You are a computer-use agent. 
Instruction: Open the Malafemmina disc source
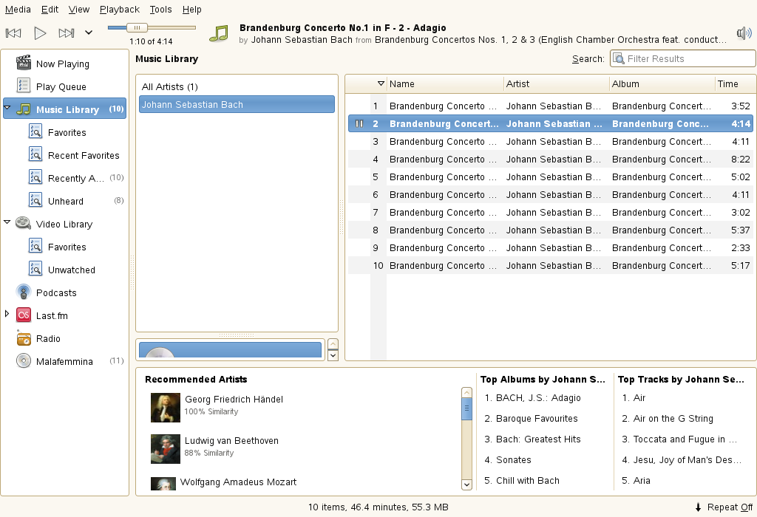tap(64, 361)
